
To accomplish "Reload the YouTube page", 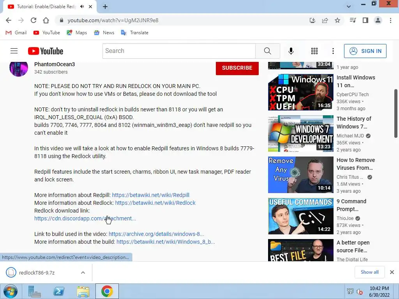I will [x=34, y=20].
